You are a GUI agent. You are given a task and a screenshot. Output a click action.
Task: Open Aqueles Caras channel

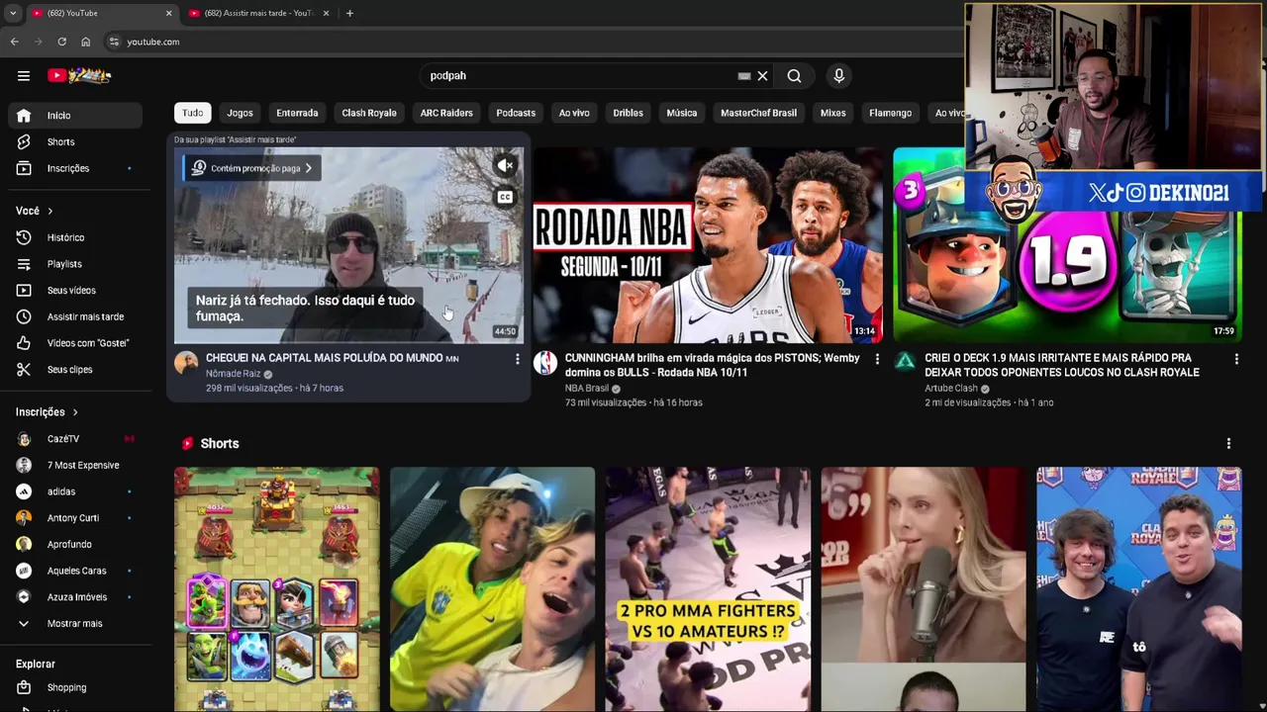pos(75,571)
